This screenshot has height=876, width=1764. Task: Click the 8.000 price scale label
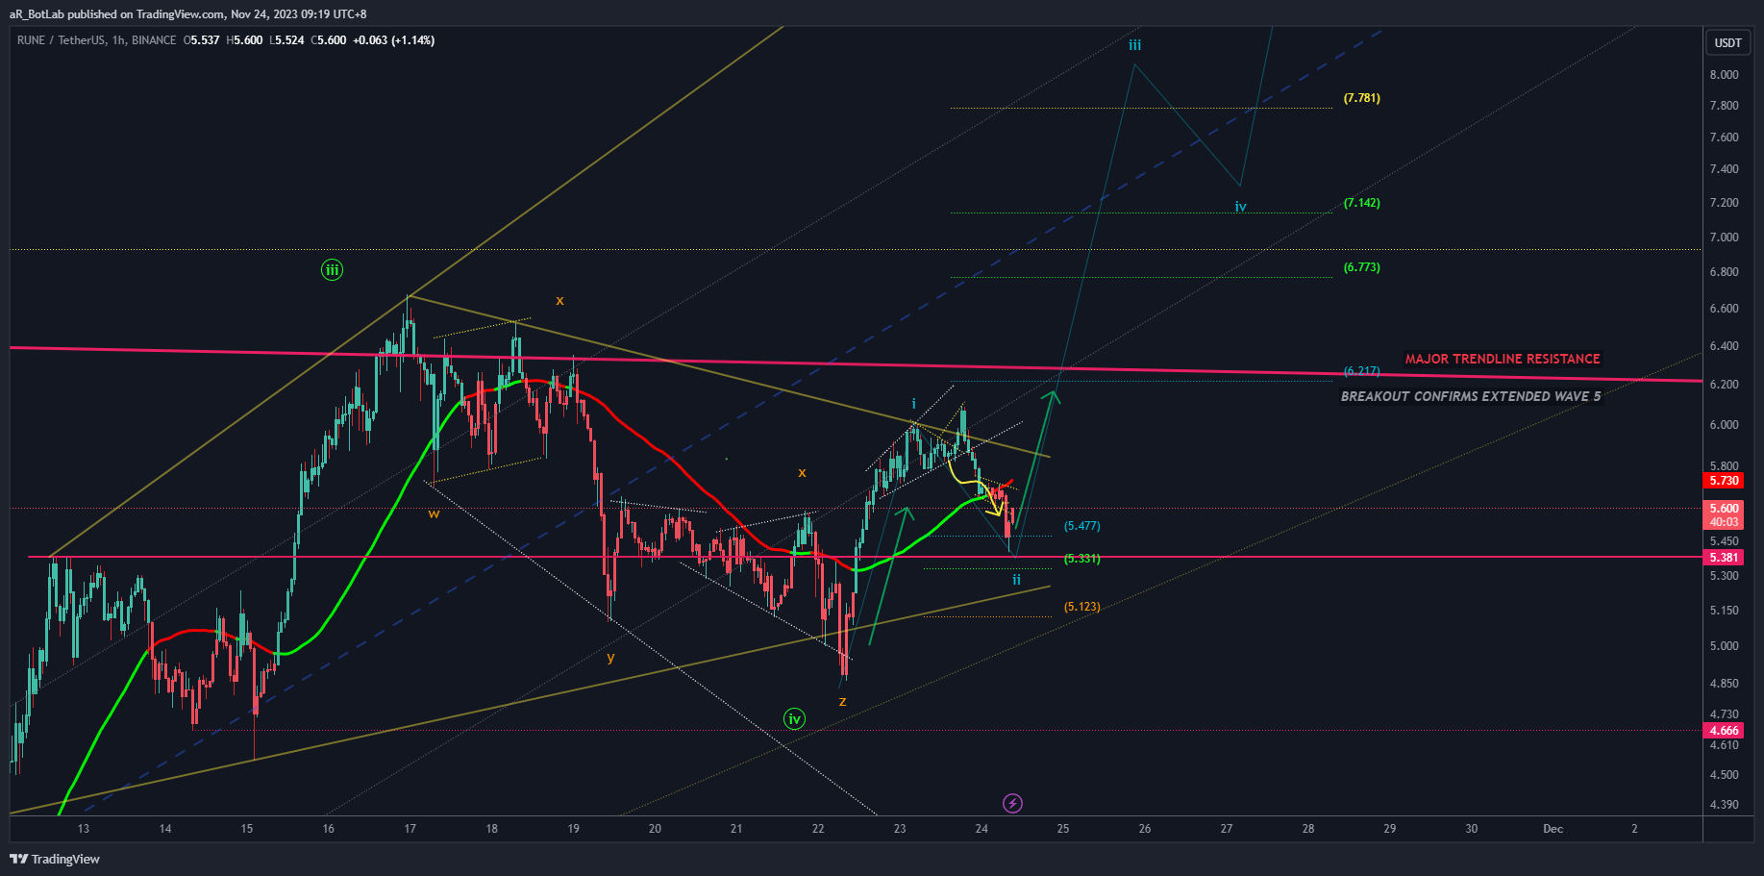click(x=1724, y=75)
